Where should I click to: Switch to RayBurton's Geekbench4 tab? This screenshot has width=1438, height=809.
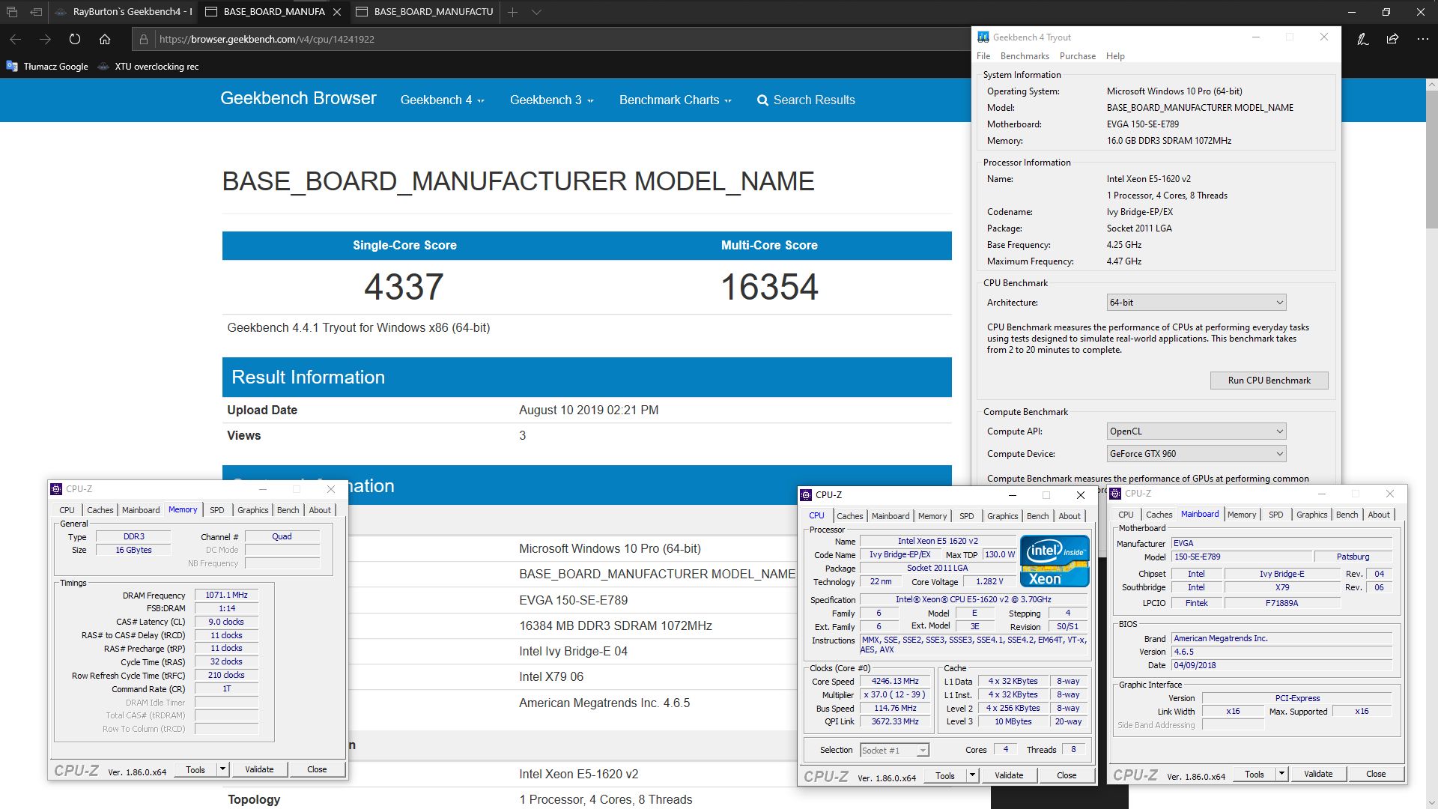click(x=124, y=12)
